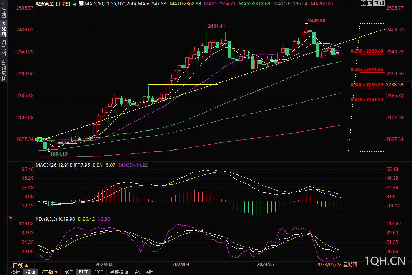Expand the 日线 period selector
Viewport: 412px width, 275px height.
(20, 265)
